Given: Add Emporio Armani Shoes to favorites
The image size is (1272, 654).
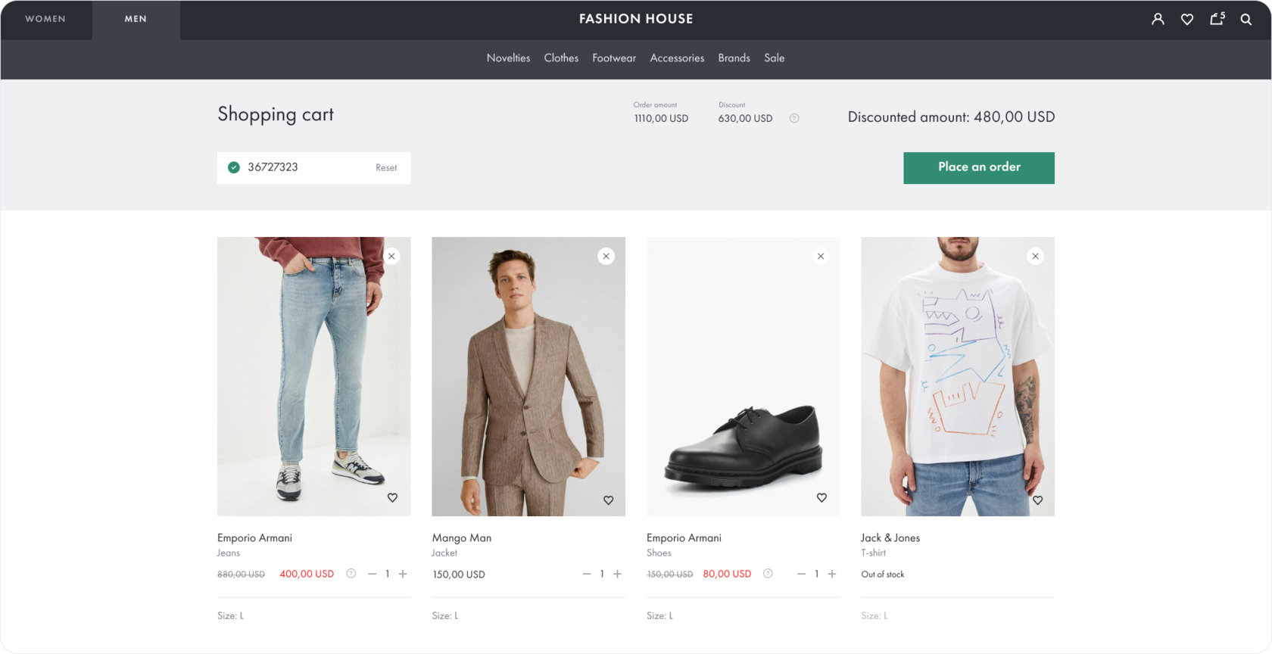Looking at the screenshot, I should (x=821, y=497).
